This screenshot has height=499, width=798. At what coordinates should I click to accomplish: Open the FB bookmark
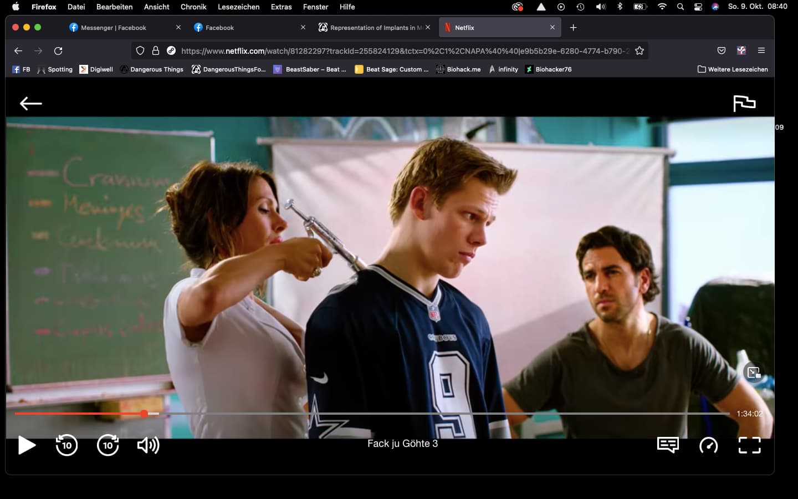pos(21,69)
